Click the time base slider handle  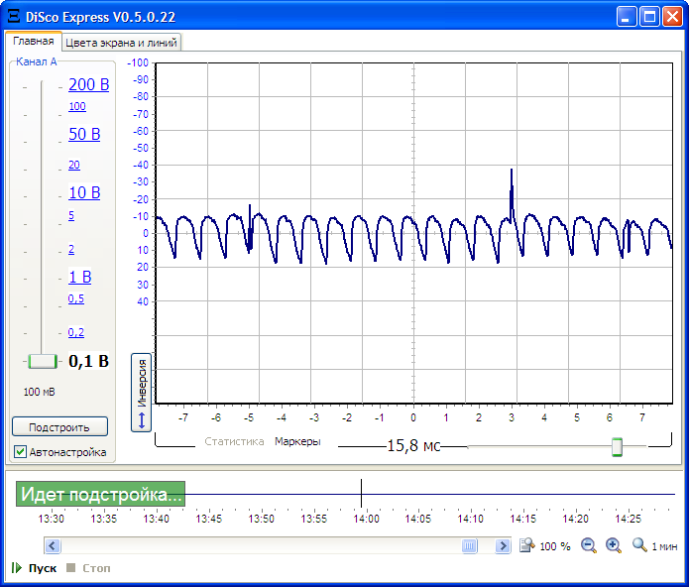pyautogui.click(x=617, y=447)
